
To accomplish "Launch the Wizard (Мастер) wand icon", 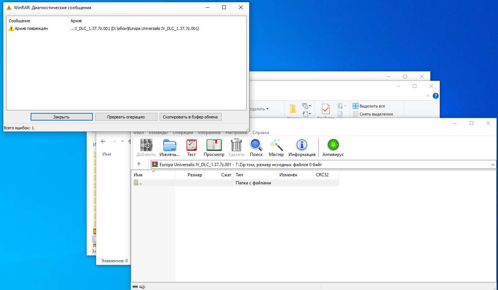I will point(276,145).
